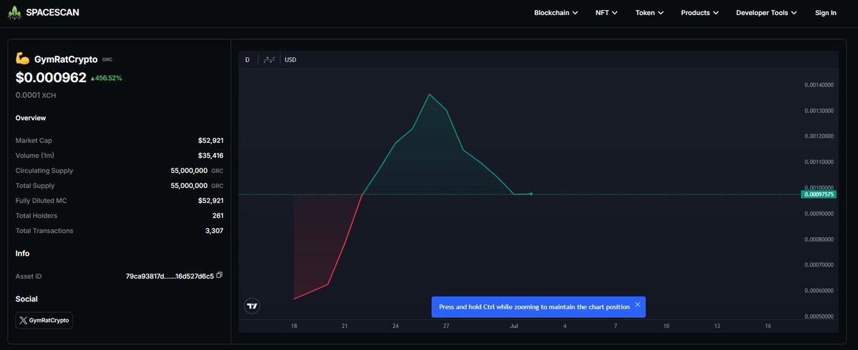Screen dimensions: 858x350
Task: Expand the Token menu
Action: click(x=649, y=13)
